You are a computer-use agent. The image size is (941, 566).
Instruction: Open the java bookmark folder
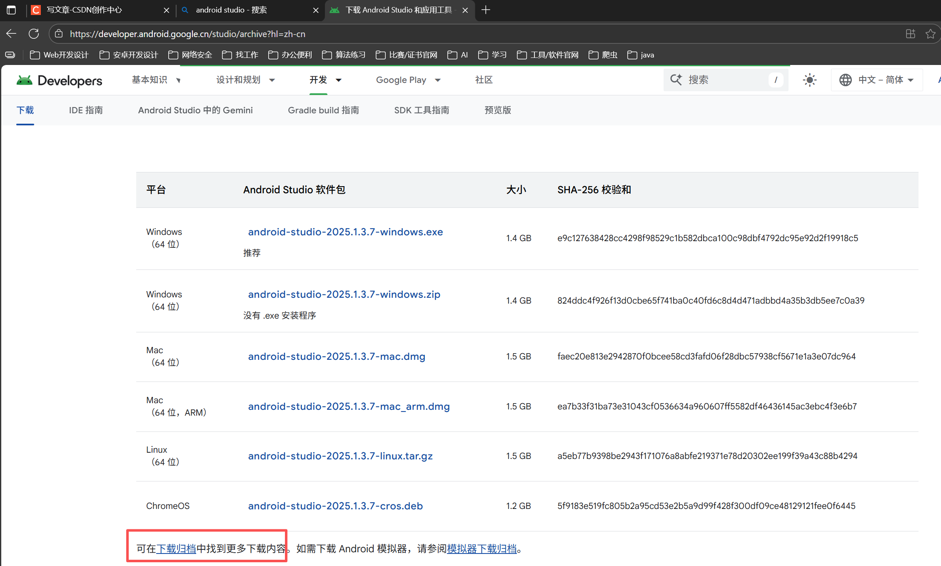point(641,55)
